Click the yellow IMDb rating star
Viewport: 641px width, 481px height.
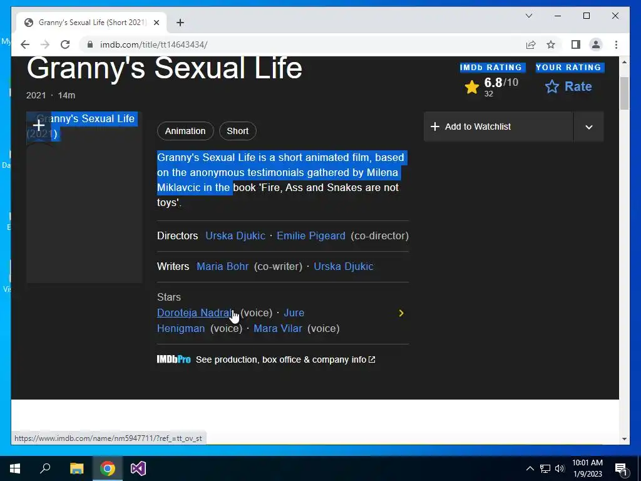point(472,86)
